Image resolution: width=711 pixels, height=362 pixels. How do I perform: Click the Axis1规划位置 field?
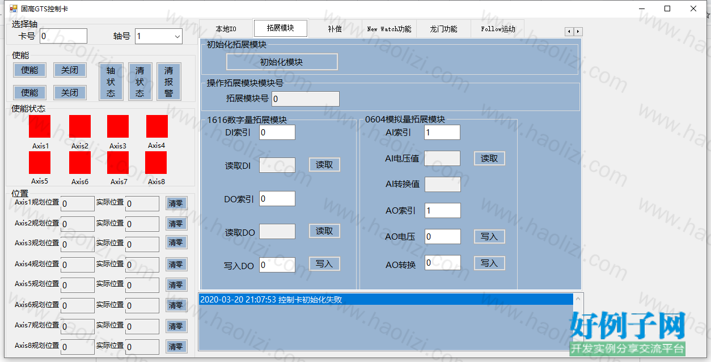[77, 203]
